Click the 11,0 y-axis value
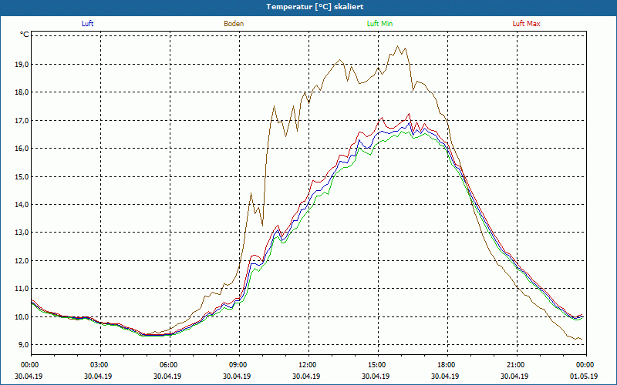Image resolution: width=617 pixels, height=385 pixels. (22, 289)
